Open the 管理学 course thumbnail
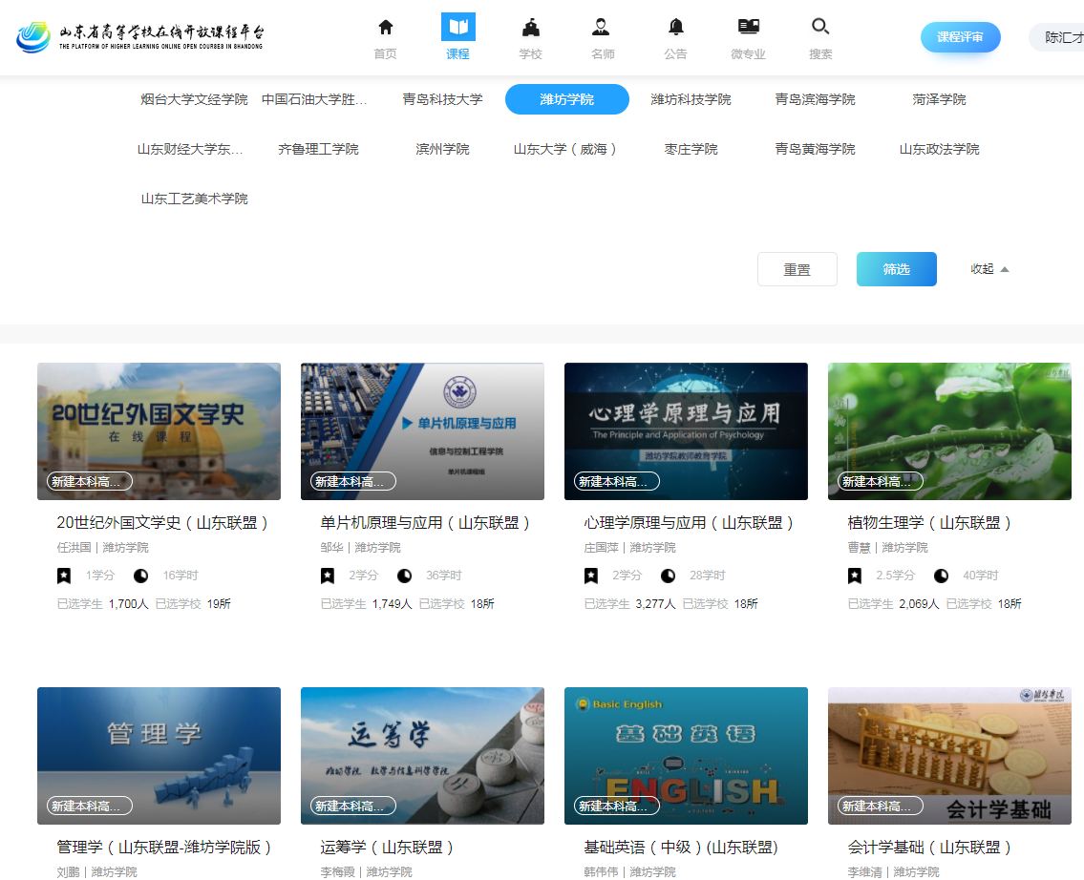This screenshot has height=880, width=1084. [x=159, y=756]
